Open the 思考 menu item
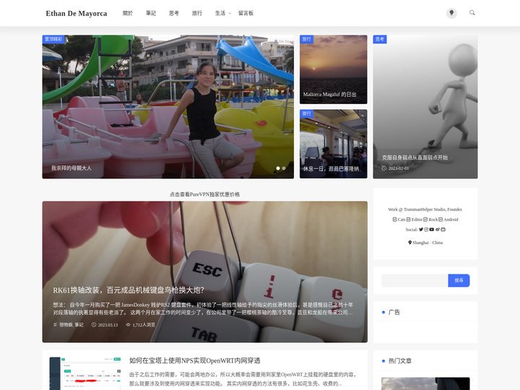 click(174, 13)
